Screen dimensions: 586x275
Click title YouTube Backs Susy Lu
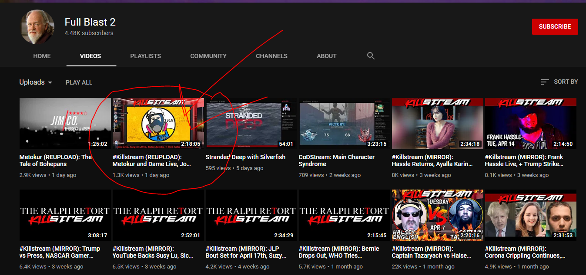(153, 252)
